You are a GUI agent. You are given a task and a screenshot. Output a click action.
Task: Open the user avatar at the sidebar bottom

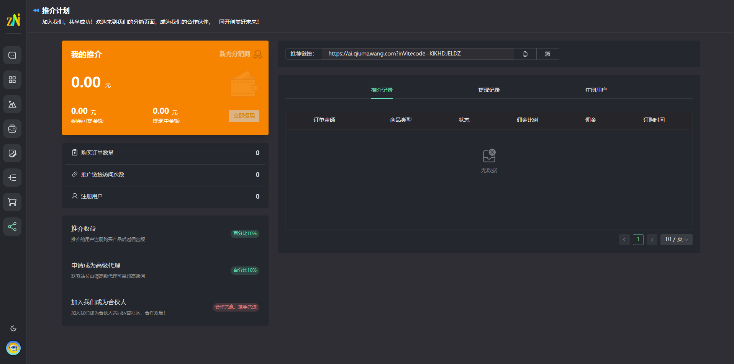(13, 348)
